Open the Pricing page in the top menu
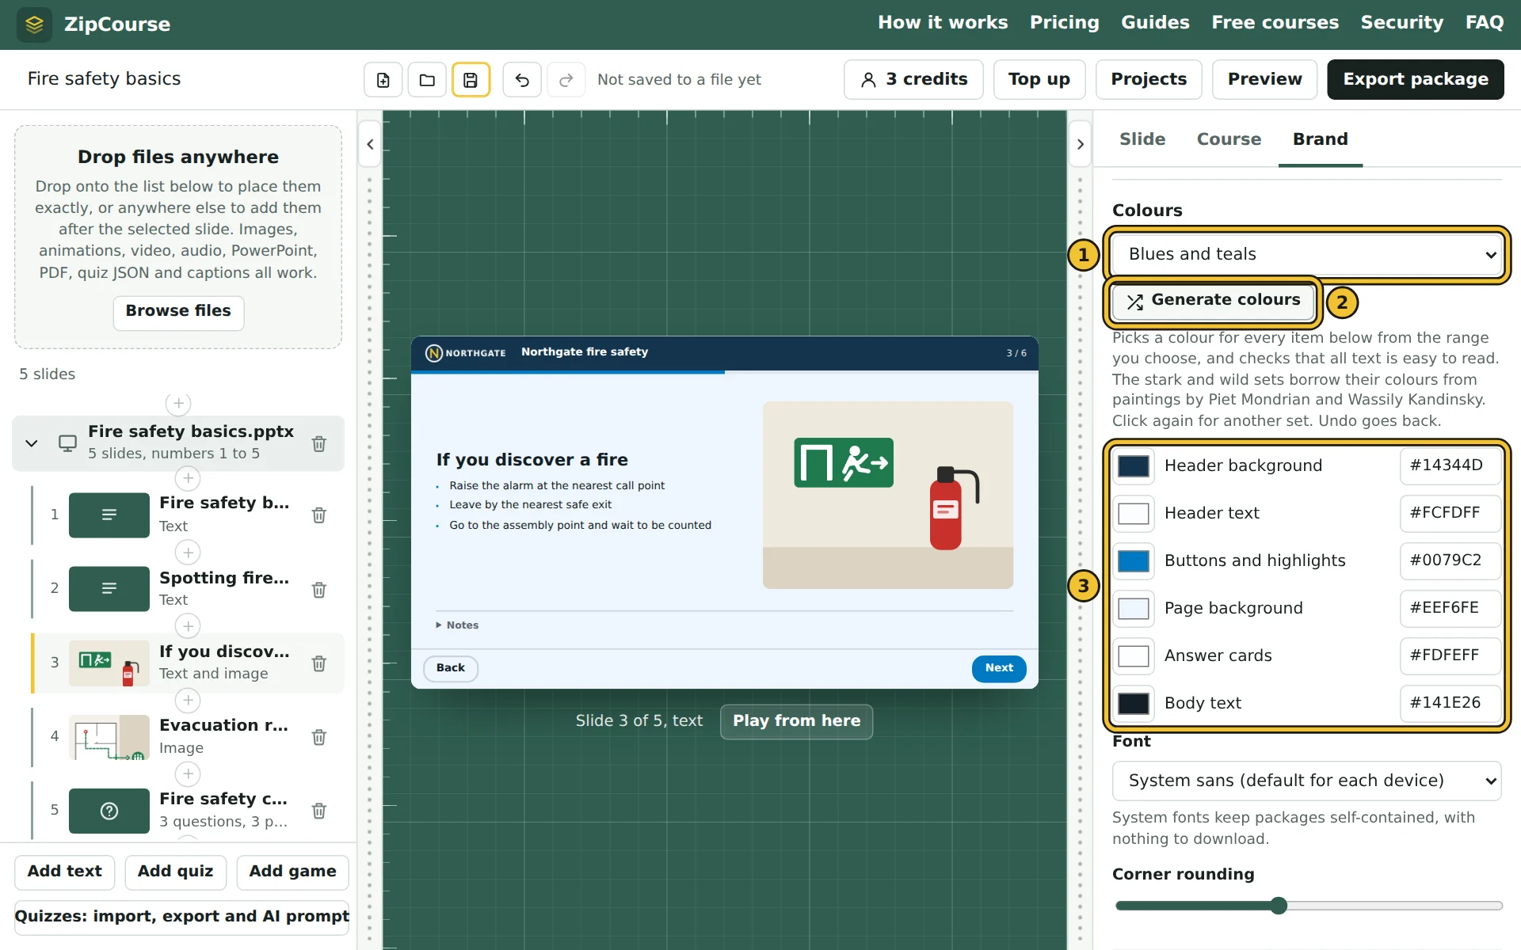 pos(1064,23)
